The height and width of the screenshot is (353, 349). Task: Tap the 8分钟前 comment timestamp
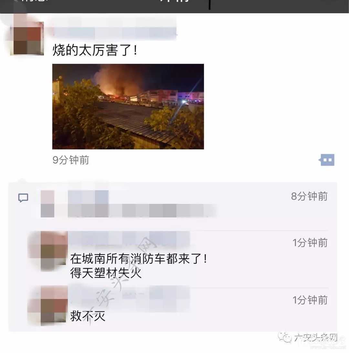pyautogui.click(x=310, y=196)
